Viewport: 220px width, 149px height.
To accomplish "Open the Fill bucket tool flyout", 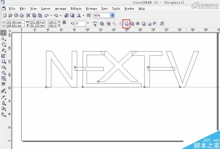I will point(3,109).
